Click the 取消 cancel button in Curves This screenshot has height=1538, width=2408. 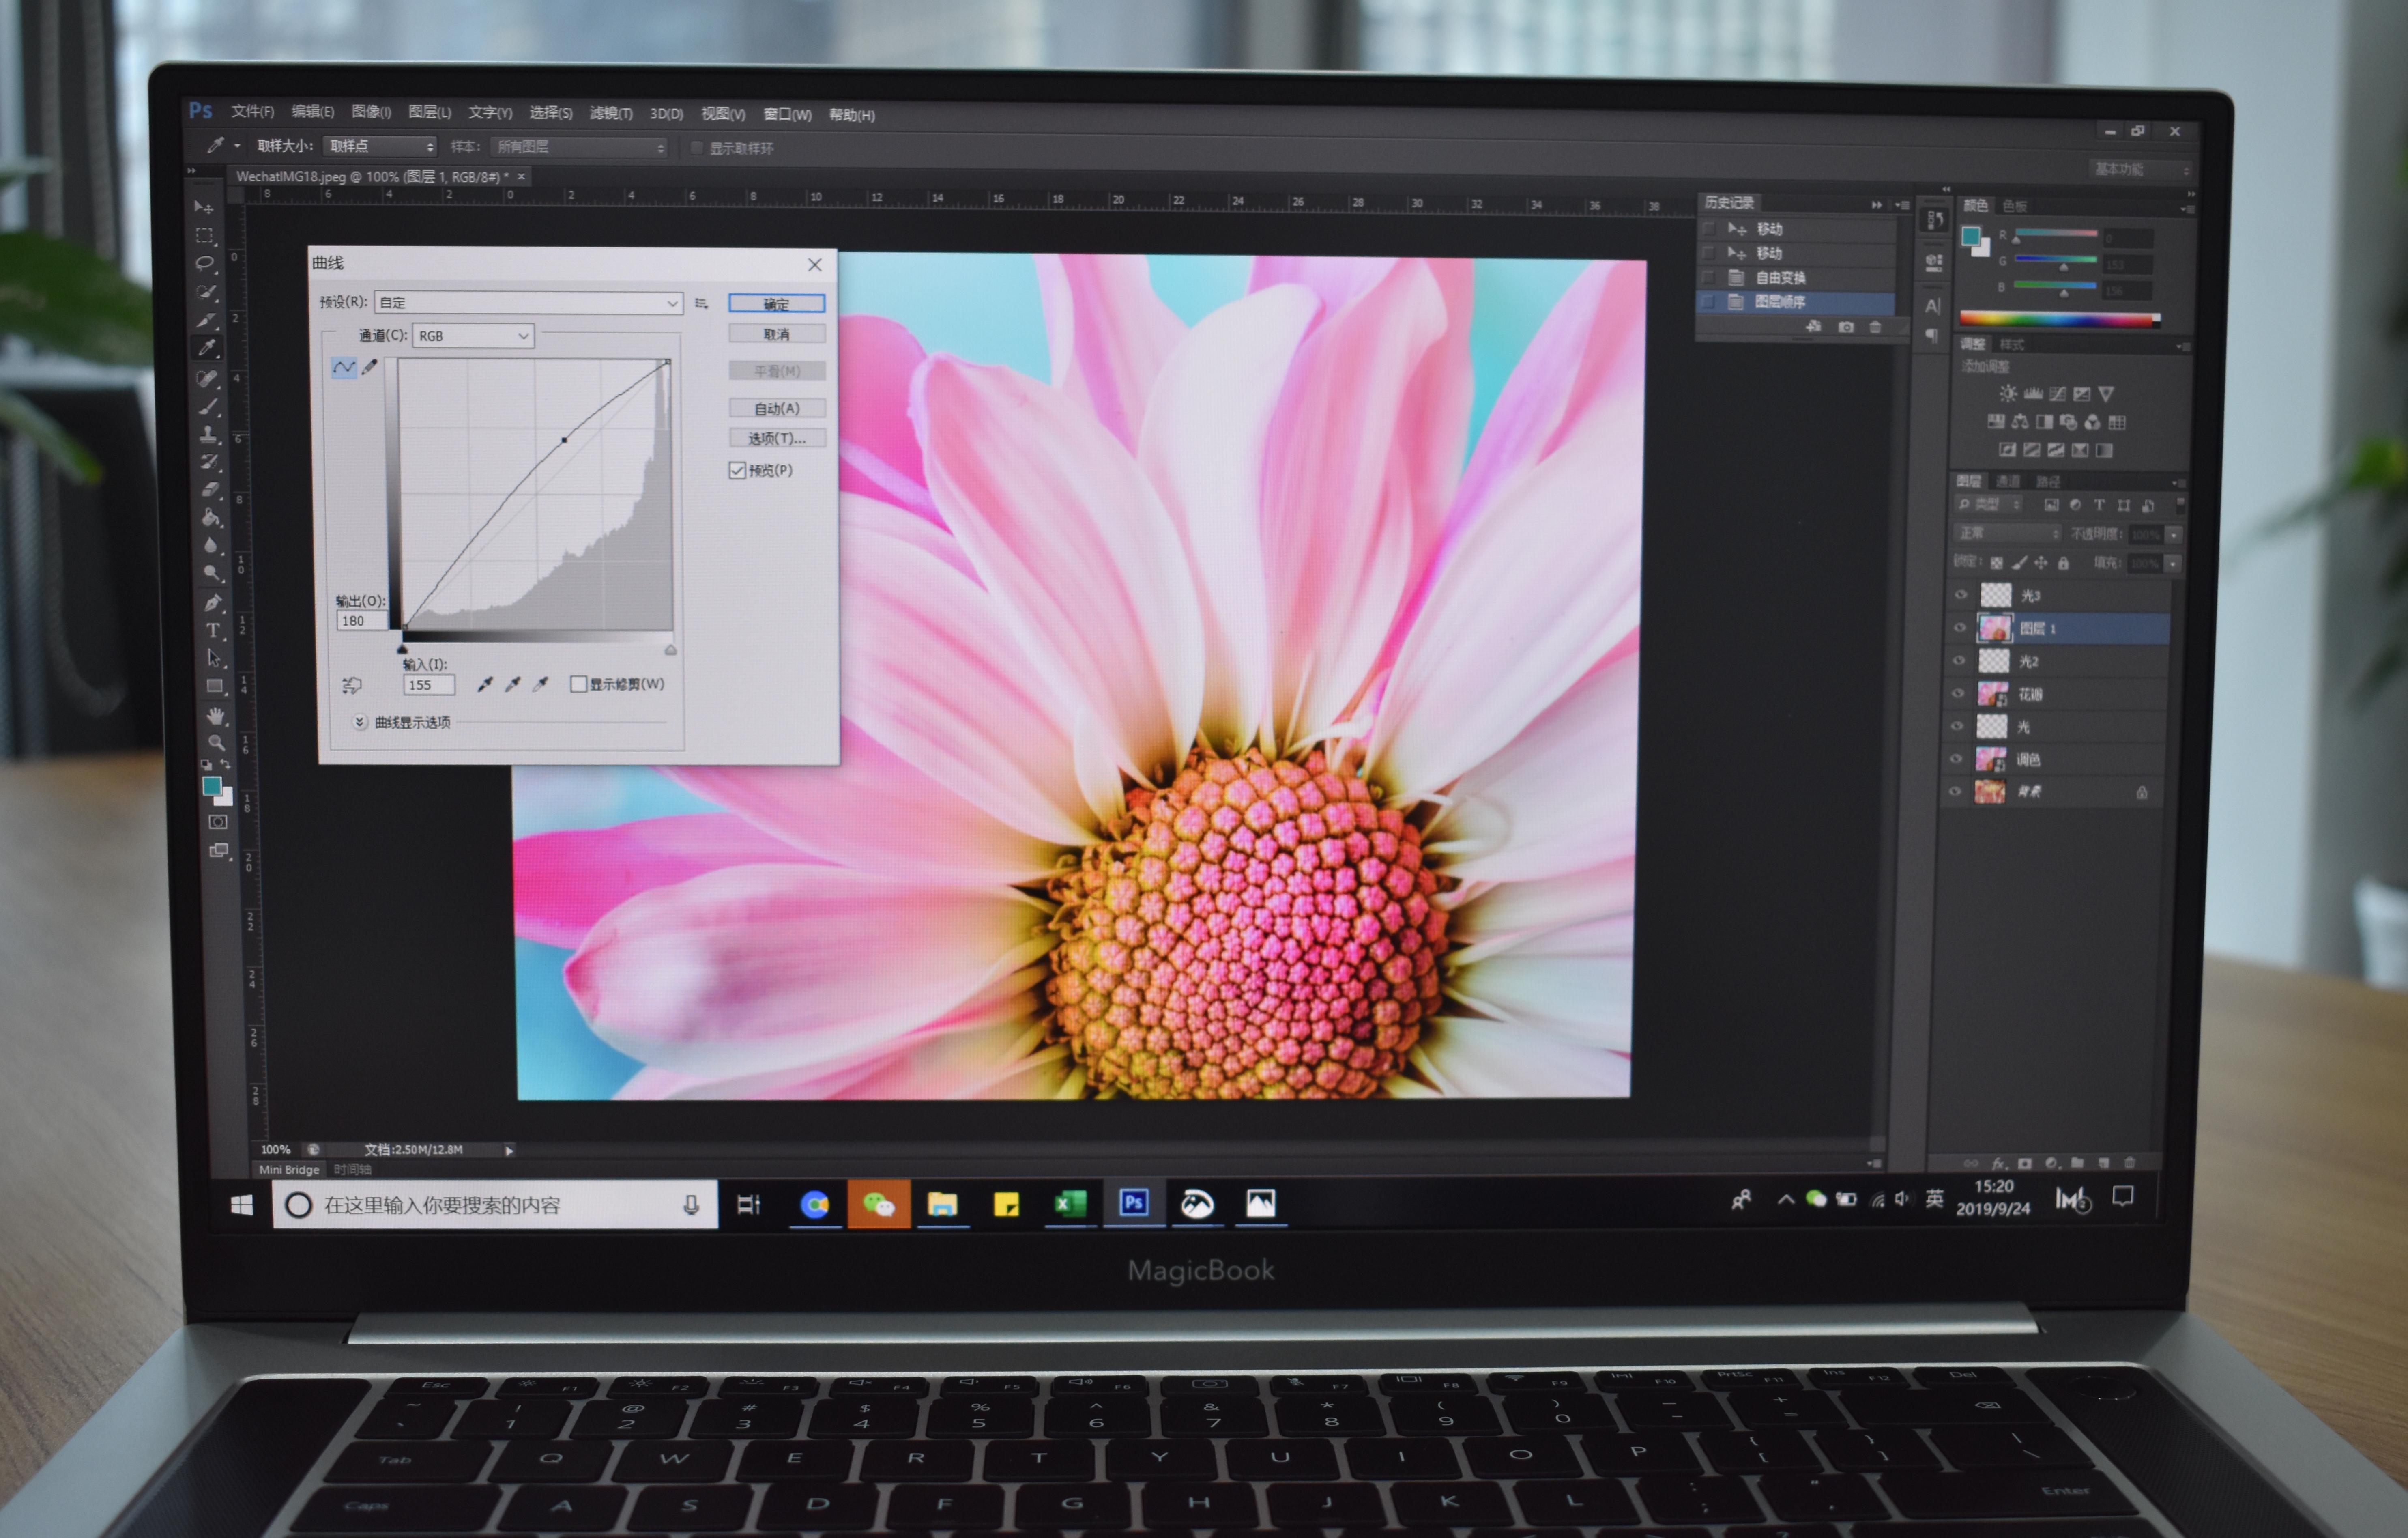pos(777,334)
